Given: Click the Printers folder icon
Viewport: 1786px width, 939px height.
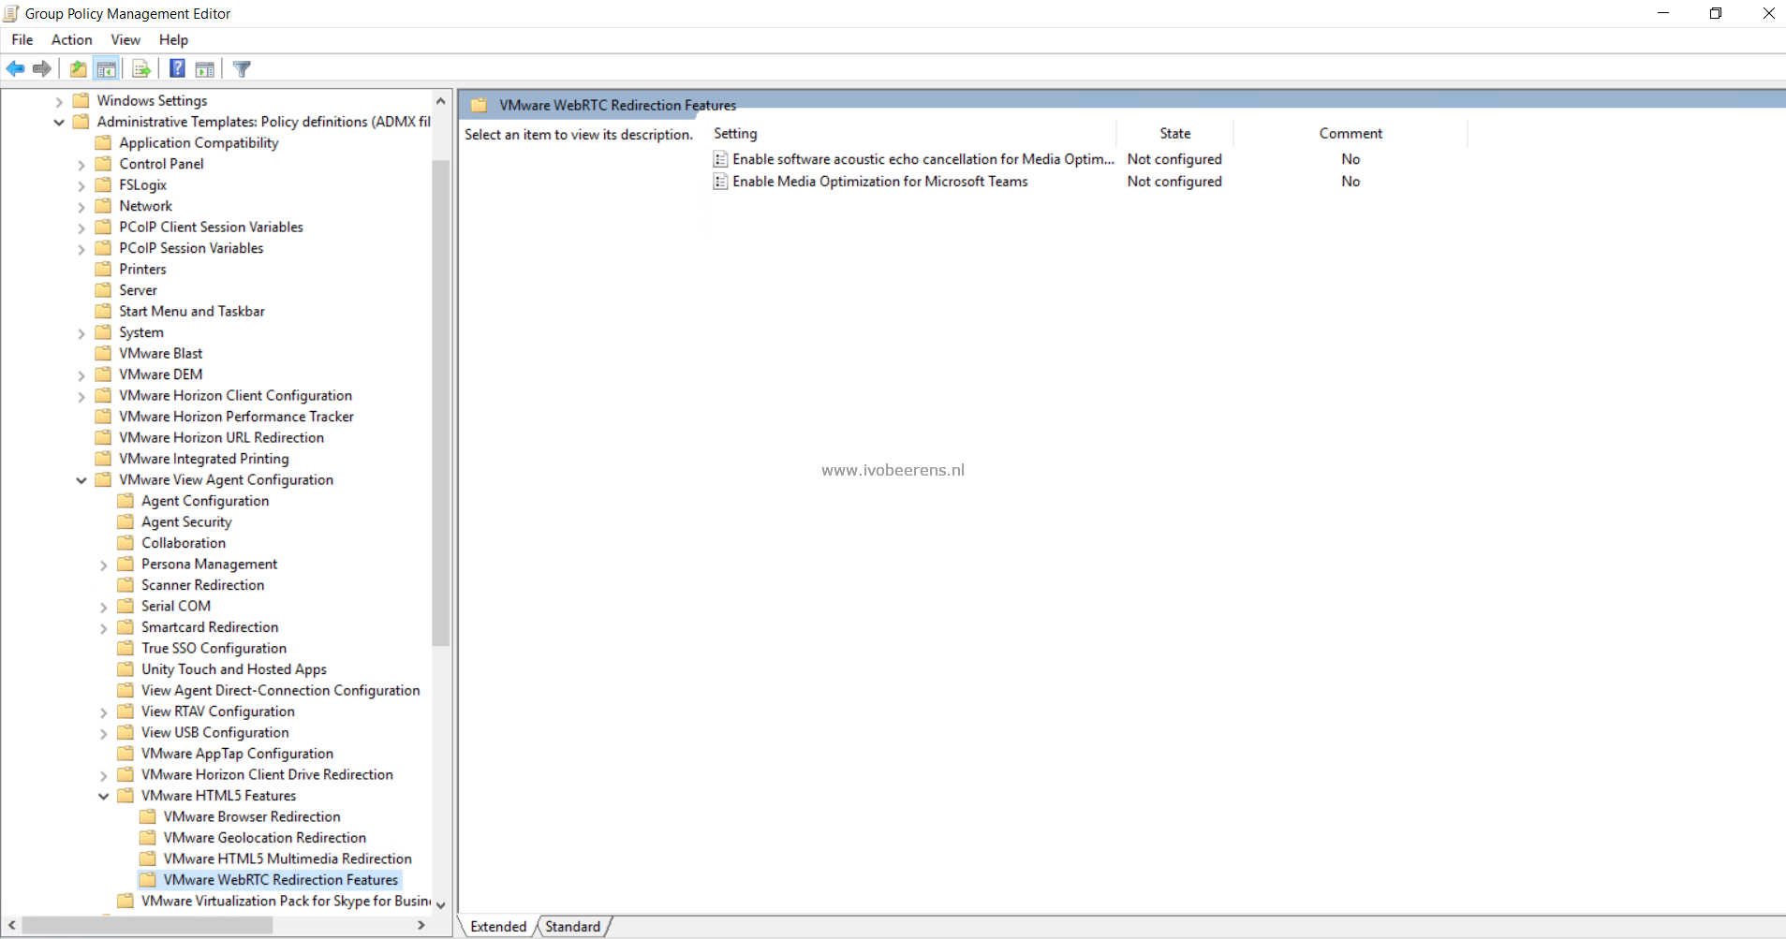Looking at the screenshot, I should (104, 269).
